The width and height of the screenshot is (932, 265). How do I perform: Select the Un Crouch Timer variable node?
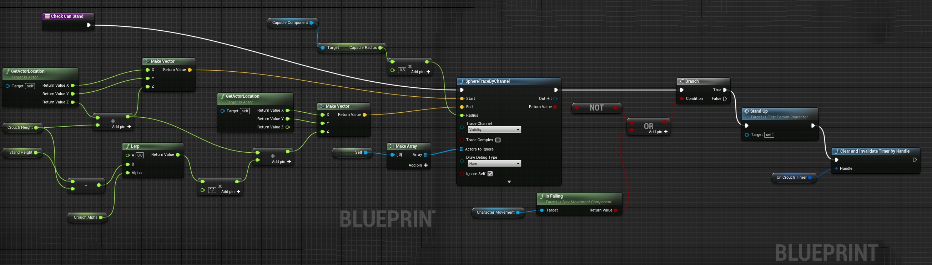pyautogui.click(x=794, y=178)
